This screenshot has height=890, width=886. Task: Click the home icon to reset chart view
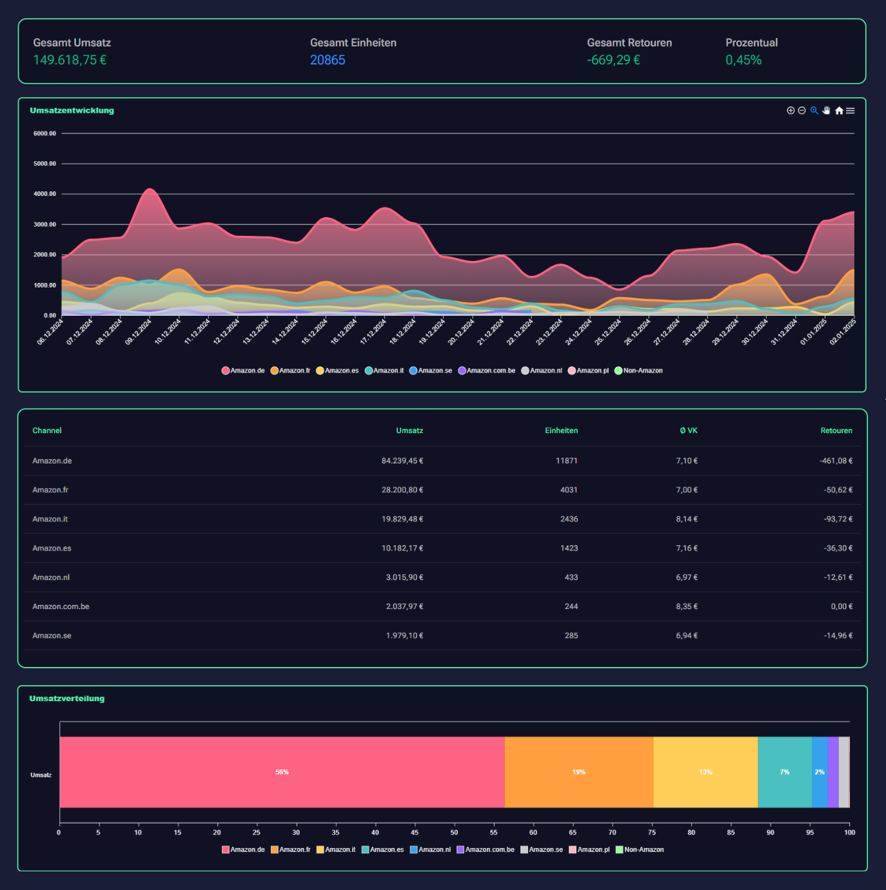point(838,110)
